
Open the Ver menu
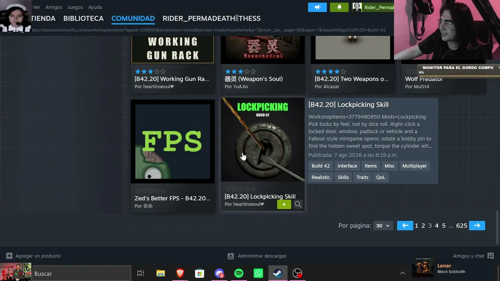tap(36, 7)
